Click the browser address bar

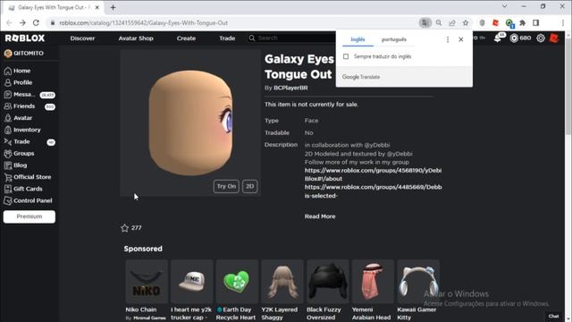point(233,22)
